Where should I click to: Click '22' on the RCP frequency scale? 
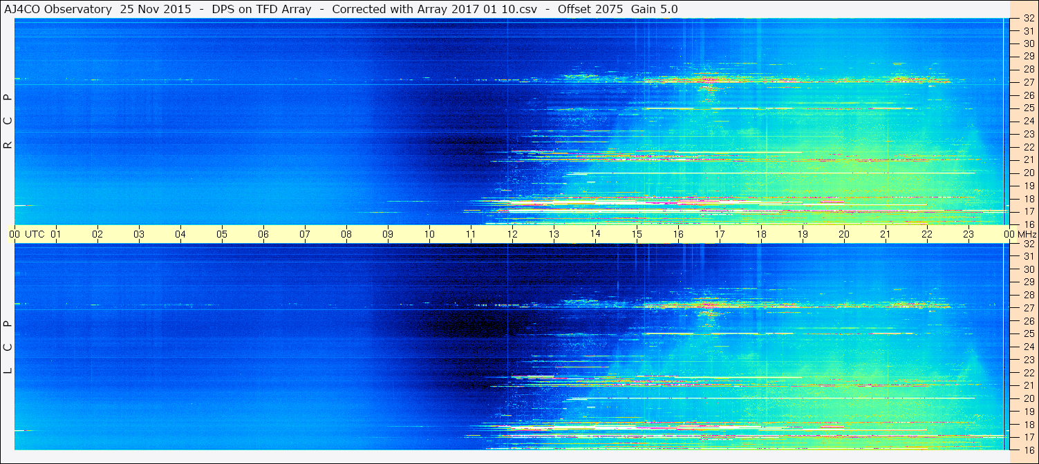1028,147
